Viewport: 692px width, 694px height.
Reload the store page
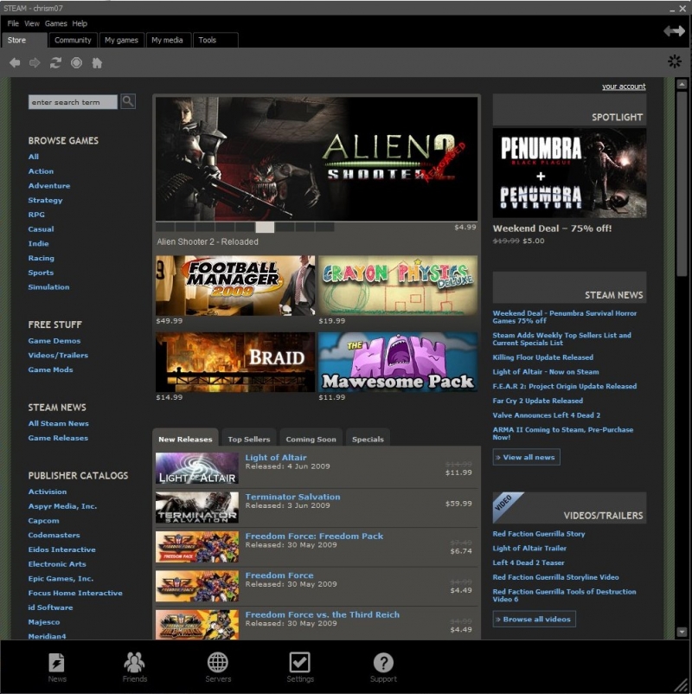[x=55, y=63]
